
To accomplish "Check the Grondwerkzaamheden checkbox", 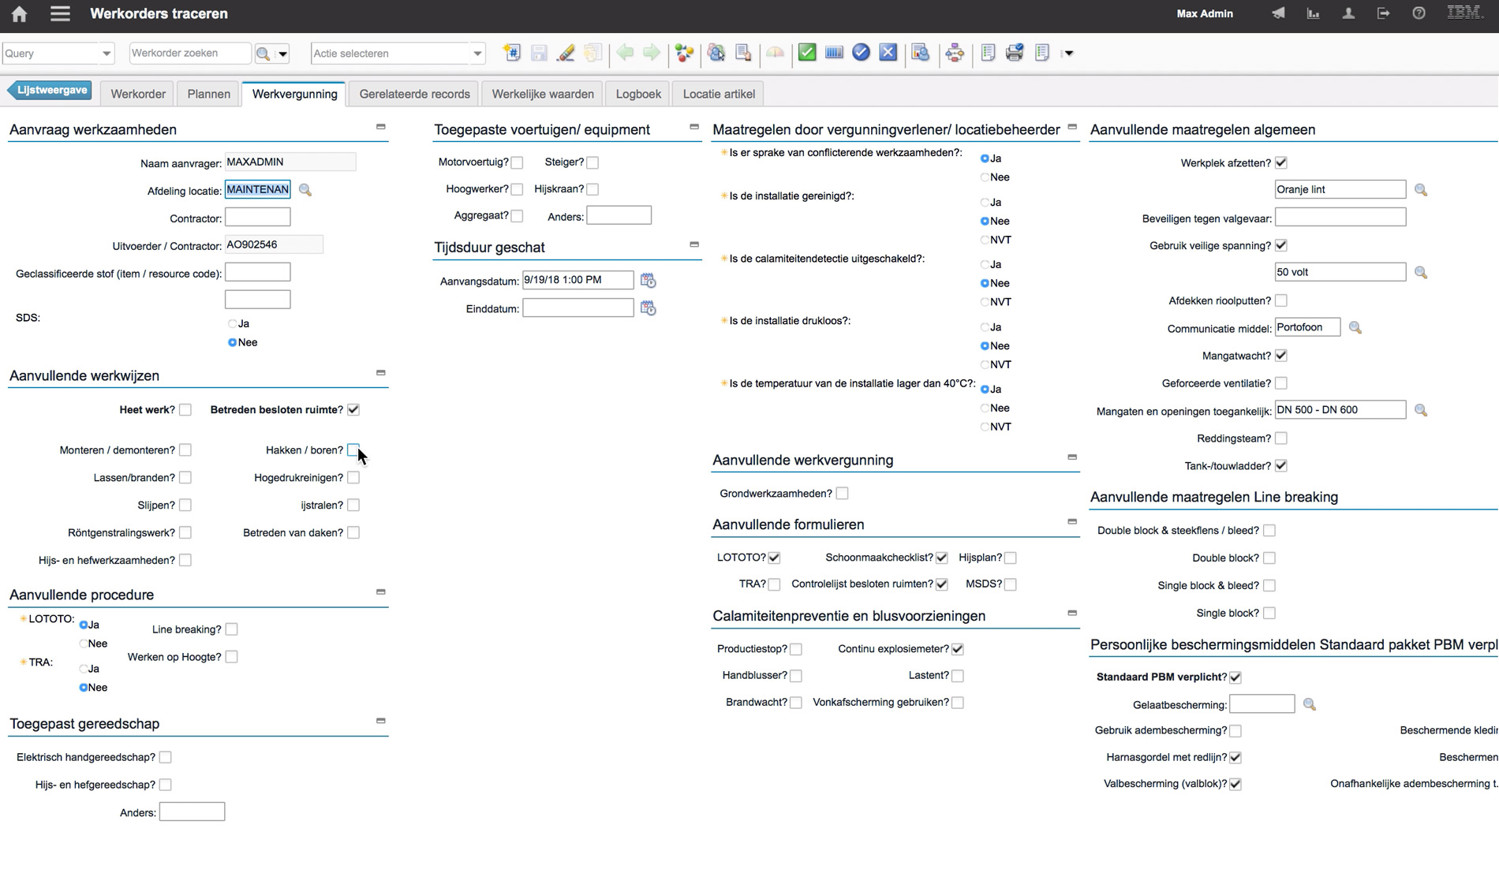I will click(842, 494).
